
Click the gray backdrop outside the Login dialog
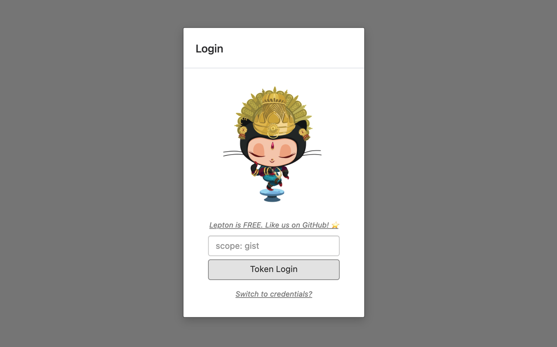(x=87, y=174)
